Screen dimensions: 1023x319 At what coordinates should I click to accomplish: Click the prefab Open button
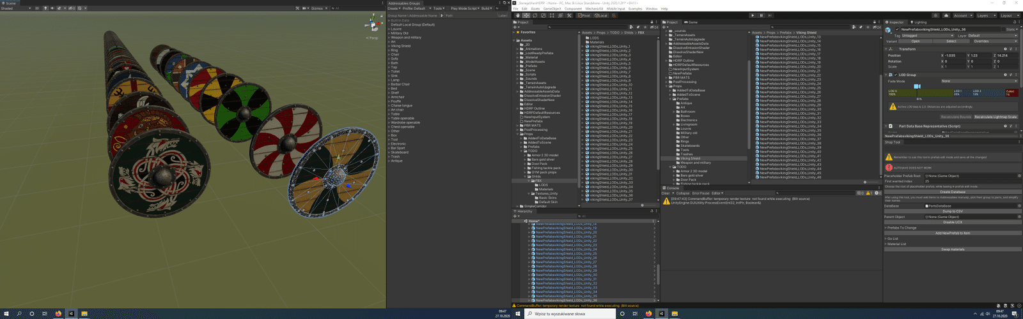[916, 41]
